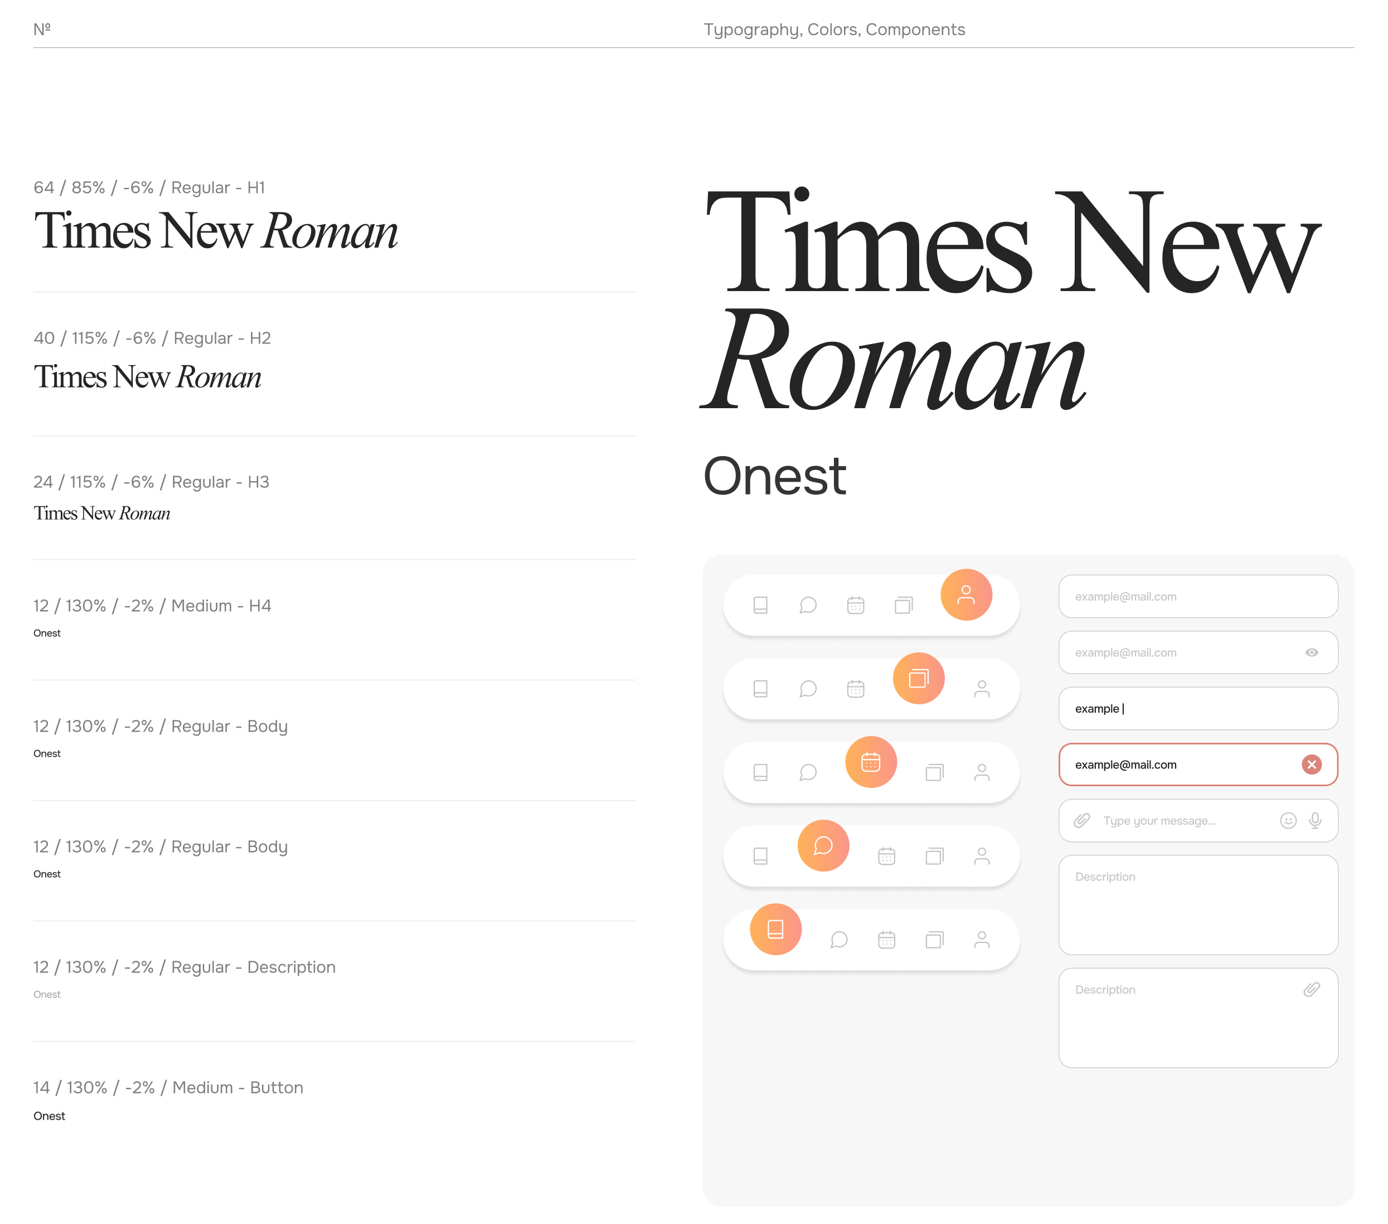Click profile icon in bottom navigation bar
The image size is (1388, 1224).
[981, 940]
